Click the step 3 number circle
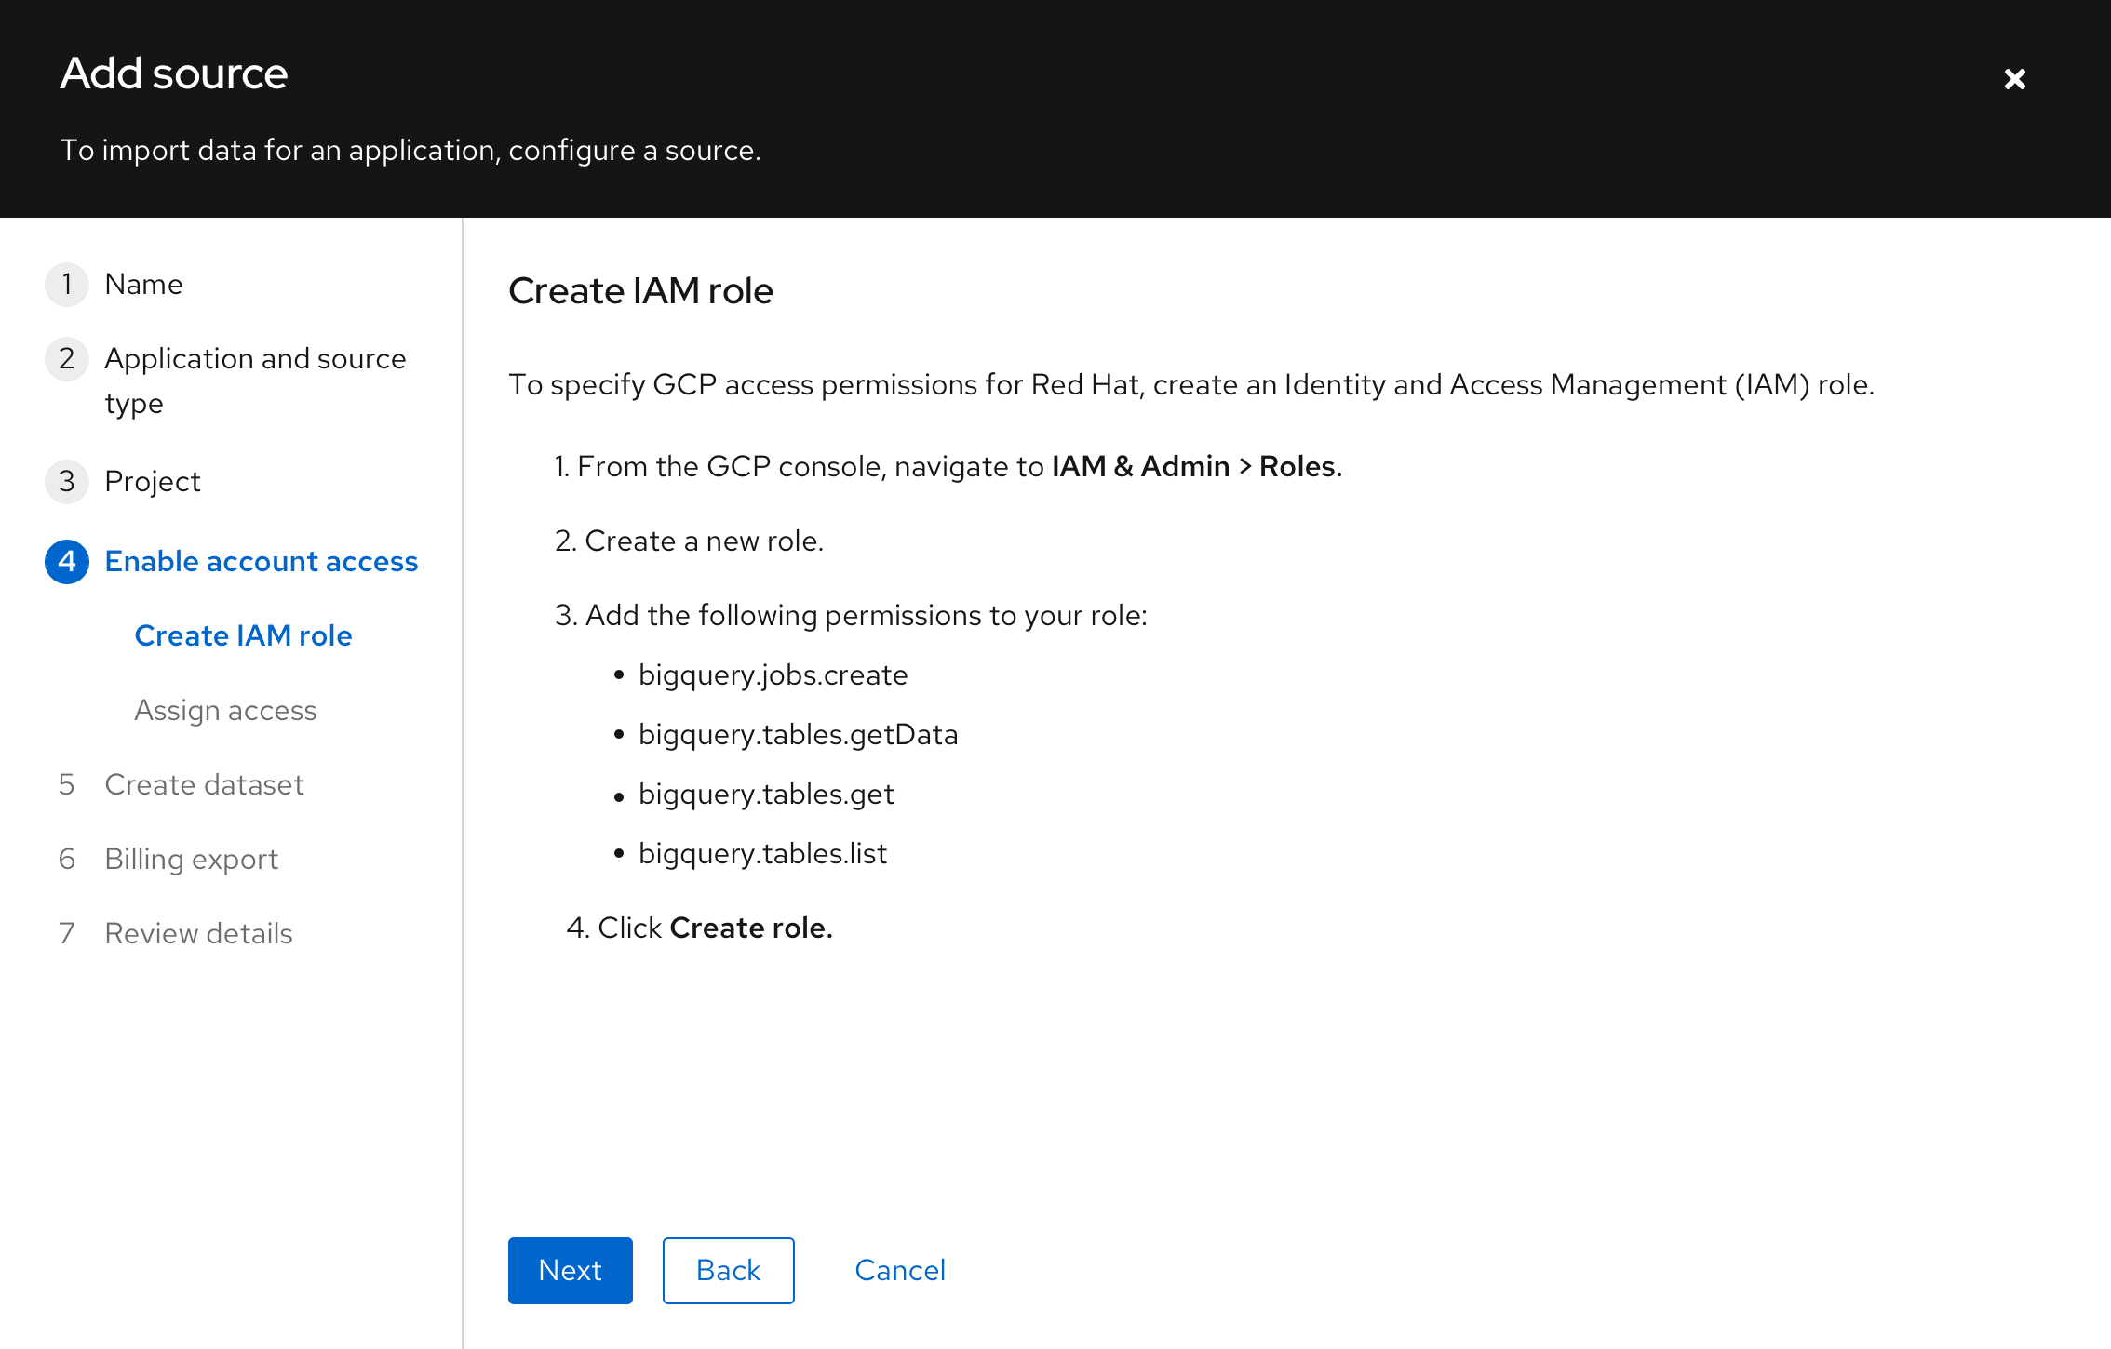The image size is (2111, 1349). point(67,481)
